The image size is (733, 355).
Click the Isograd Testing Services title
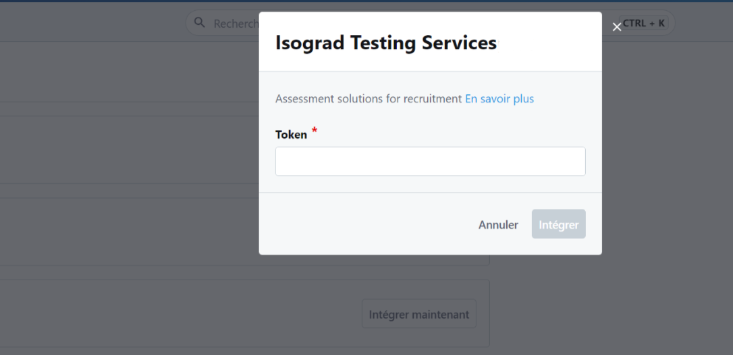click(x=386, y=43)
